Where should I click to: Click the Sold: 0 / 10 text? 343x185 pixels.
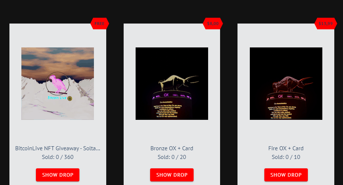[x=286, y=157]
